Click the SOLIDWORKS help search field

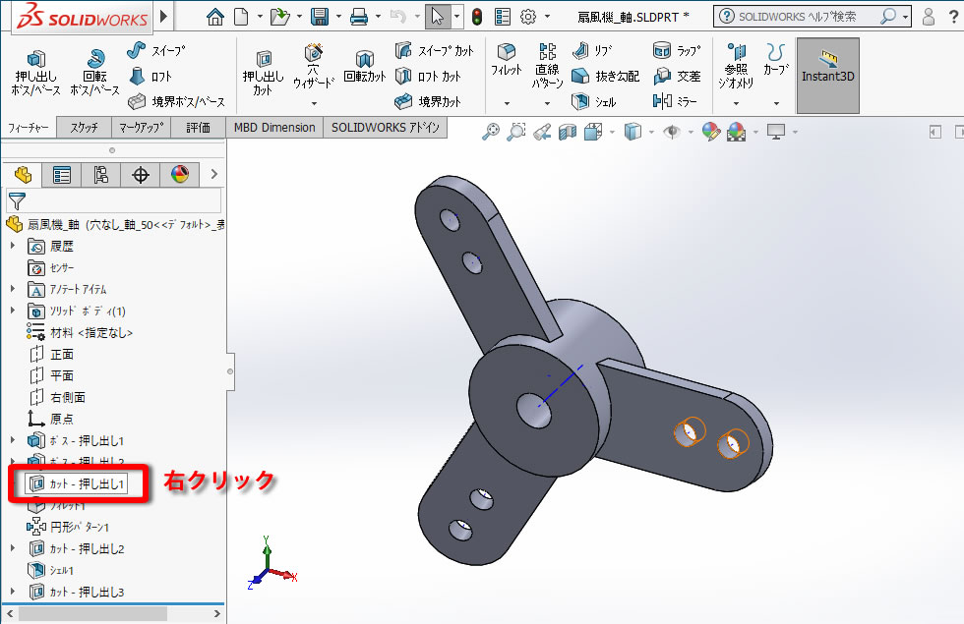pos(808,17)
